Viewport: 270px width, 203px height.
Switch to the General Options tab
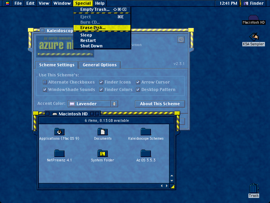pos(100,65)
